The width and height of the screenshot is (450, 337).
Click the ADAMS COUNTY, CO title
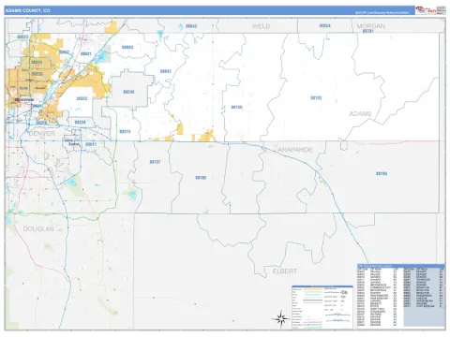[x=27, y=10]
